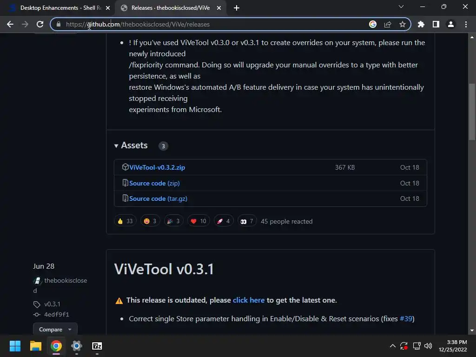
Task: Show hidden system tray icons
Action: tap(392, 346)
